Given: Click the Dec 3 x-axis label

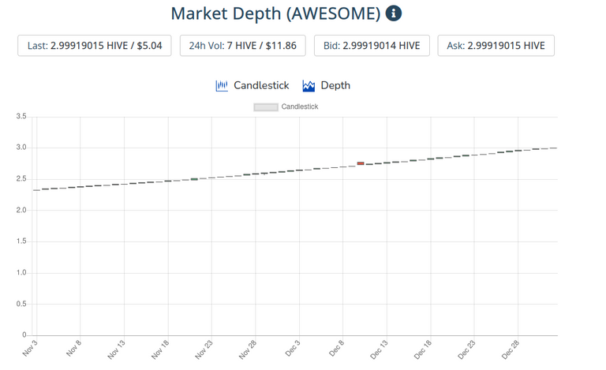Looking at the screenshot, I should coord(293,348).
